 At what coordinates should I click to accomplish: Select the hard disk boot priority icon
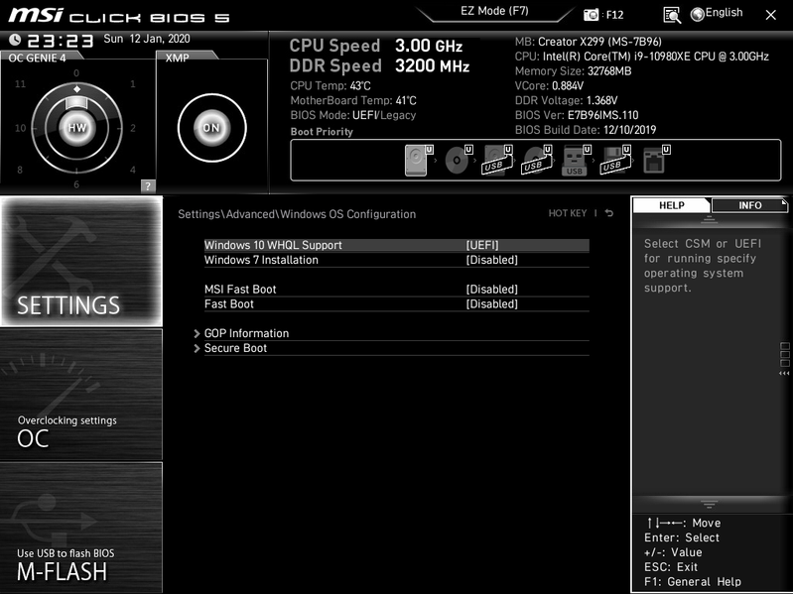tap(419, 160)
